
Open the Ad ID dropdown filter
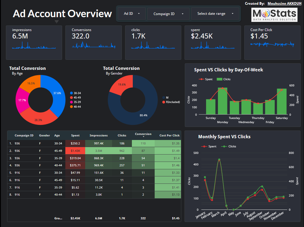click(132, 14)
